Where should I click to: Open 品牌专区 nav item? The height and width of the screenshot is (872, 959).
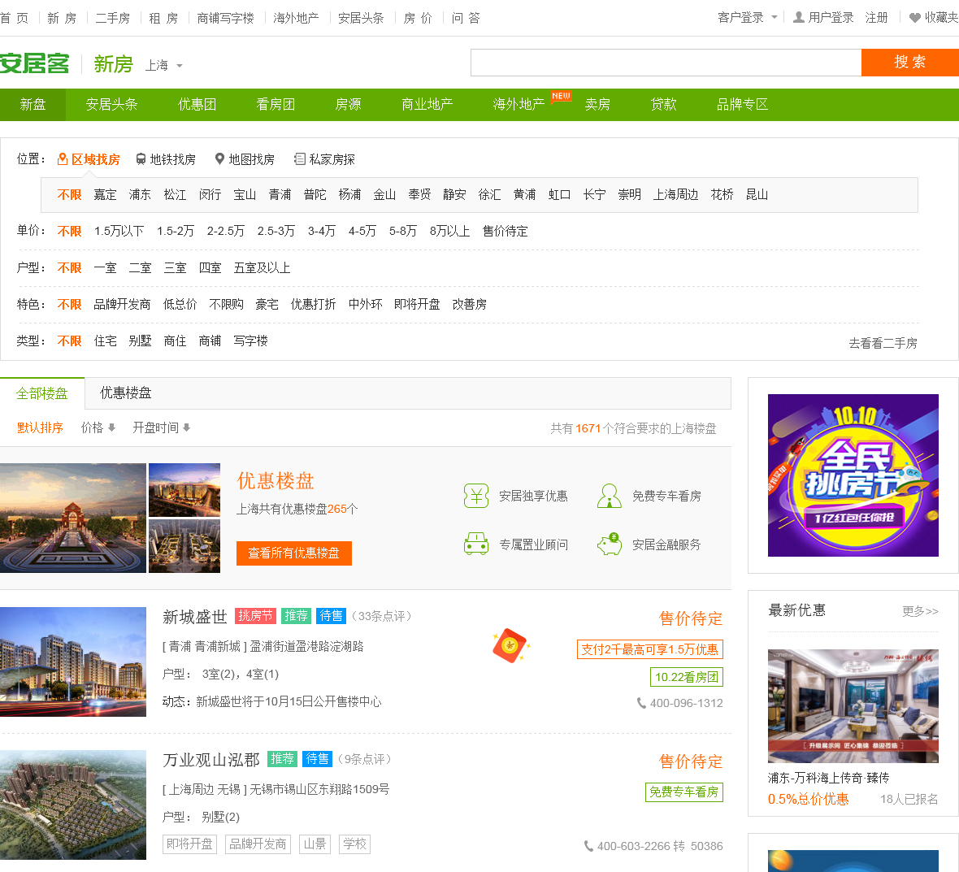743,105
